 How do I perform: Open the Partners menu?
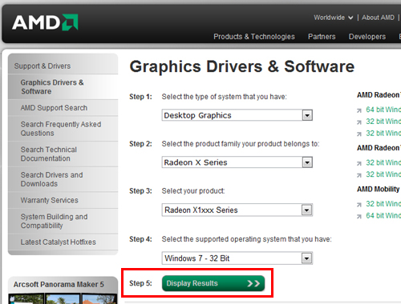pyautogui.click(x=322, y=37)
